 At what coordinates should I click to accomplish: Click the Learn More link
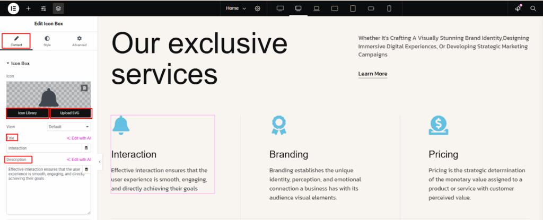(x=373, y=74)
